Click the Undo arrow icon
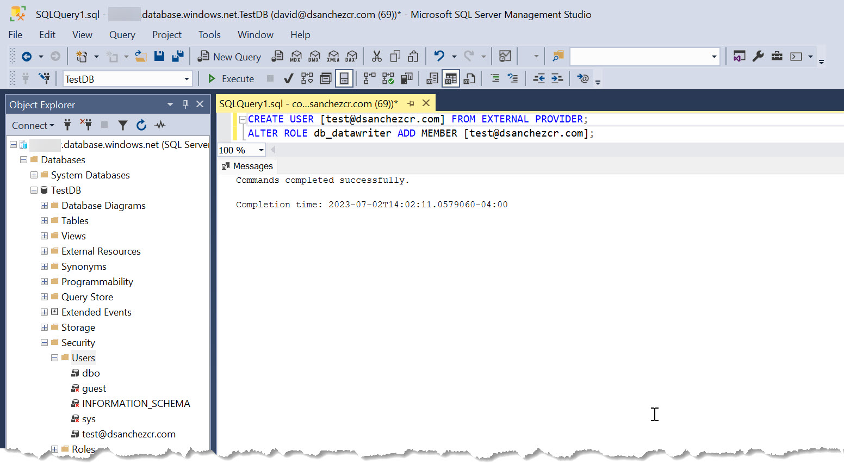This screenshot has width=844, height=463. (439, 57)
